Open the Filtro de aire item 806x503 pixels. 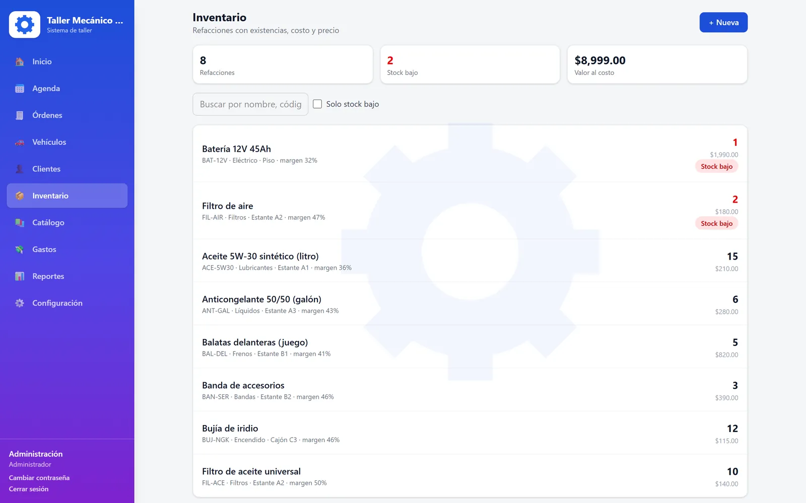[470, 211]
